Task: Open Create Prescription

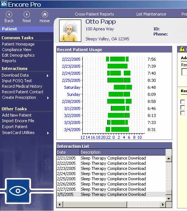Action: coord(19,97)
